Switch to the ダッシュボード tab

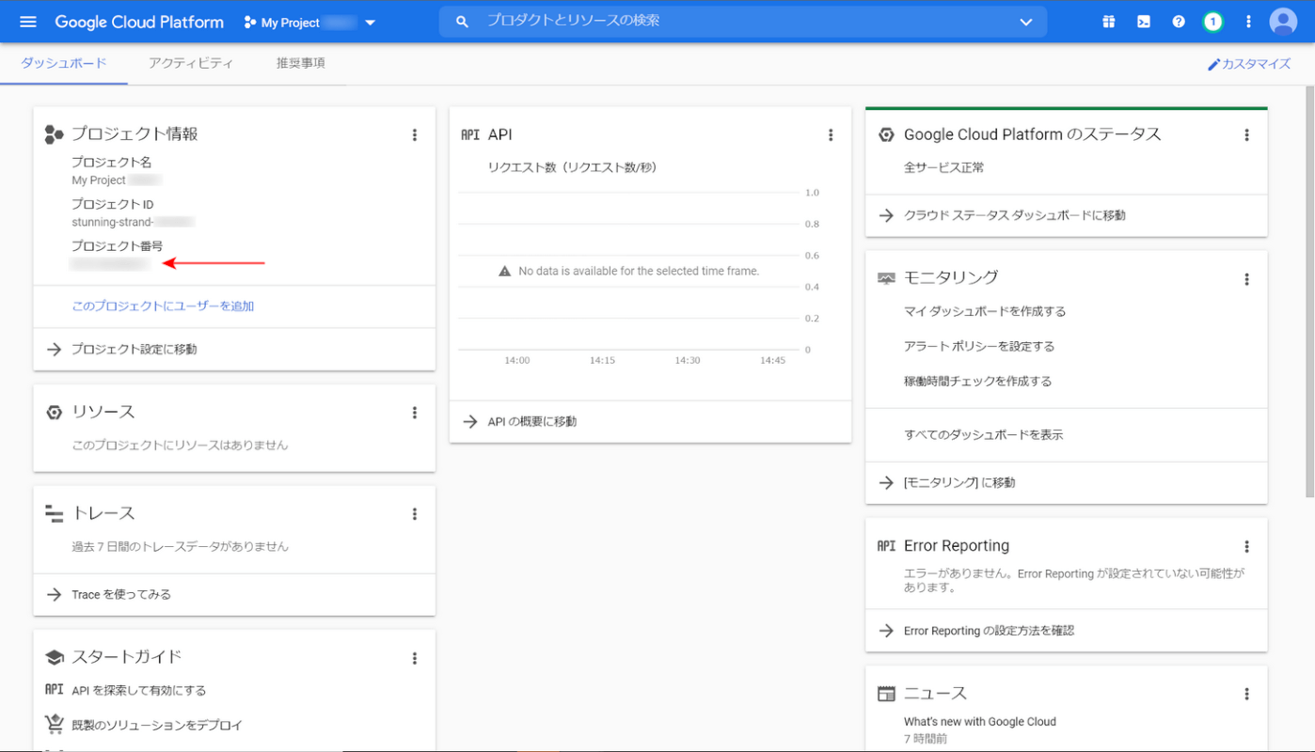64,64
